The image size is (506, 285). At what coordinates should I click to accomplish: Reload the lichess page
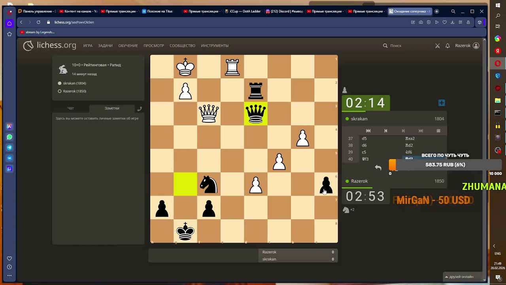coord(38,22)
